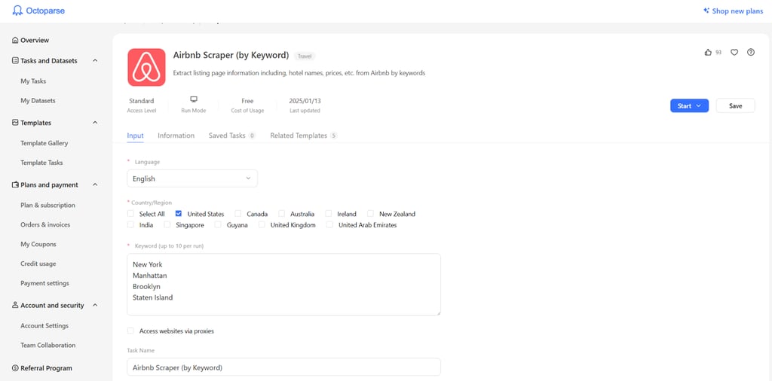This screenshot has height=381, width=772.
Task: Tick the United Arab Emirates checkbox
Action: pyautogui.click(x=330, y=224)
